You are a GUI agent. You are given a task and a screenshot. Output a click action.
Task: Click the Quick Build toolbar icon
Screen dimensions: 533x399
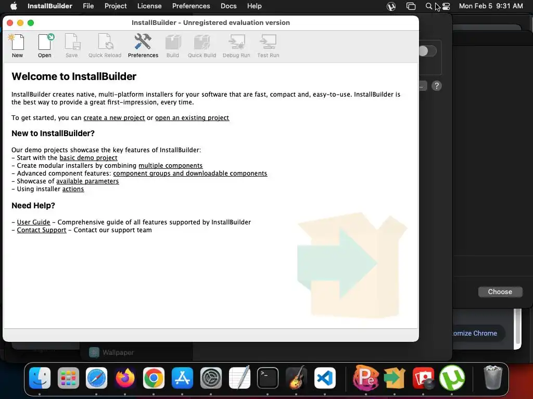202,46
